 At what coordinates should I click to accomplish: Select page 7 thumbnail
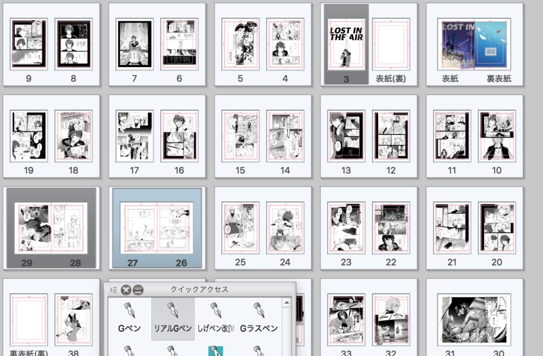click(x=134, y=44)
